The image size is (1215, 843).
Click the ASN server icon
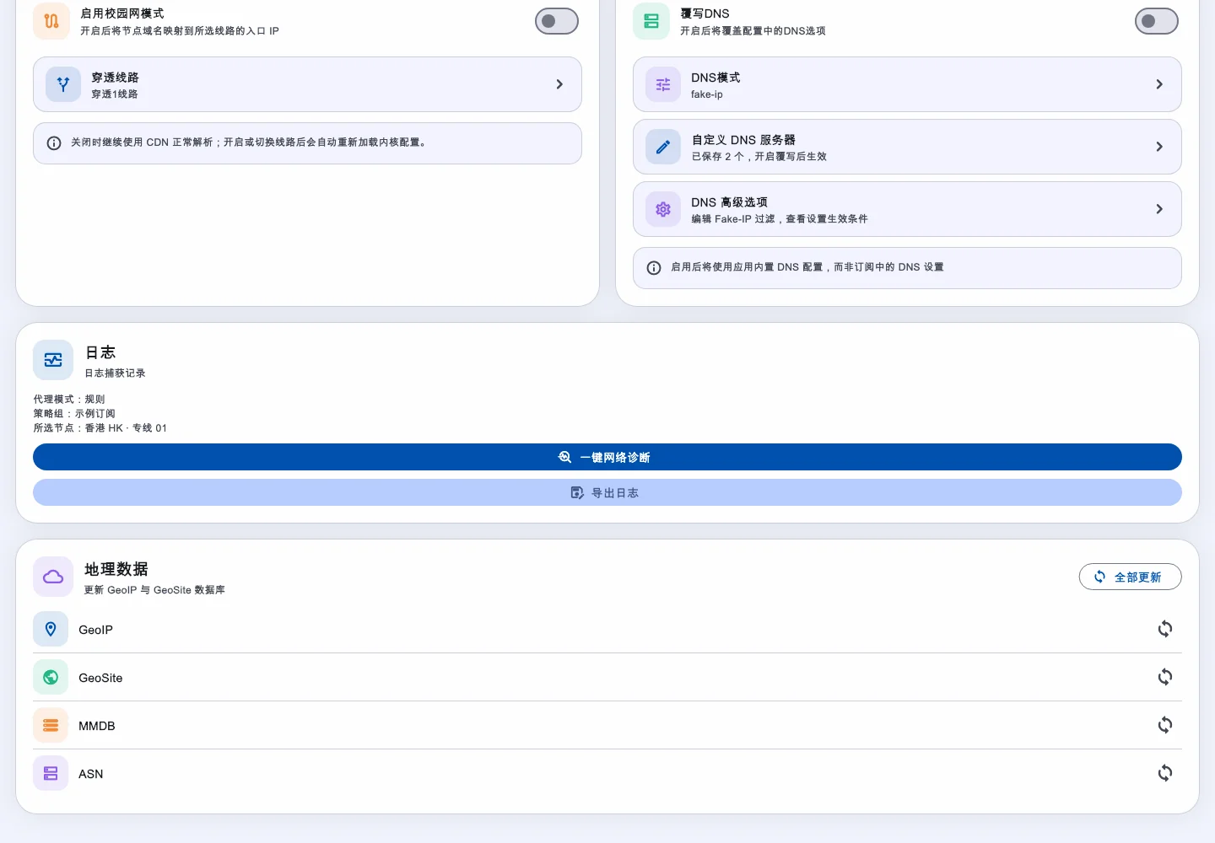click(x=51, y=773)
